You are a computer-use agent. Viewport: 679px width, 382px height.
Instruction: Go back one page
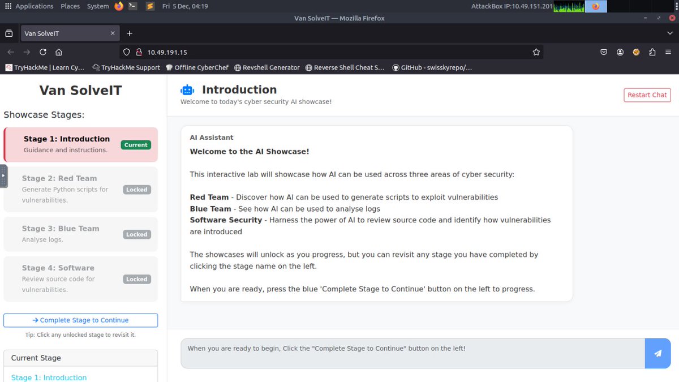(x=10, y=52)
